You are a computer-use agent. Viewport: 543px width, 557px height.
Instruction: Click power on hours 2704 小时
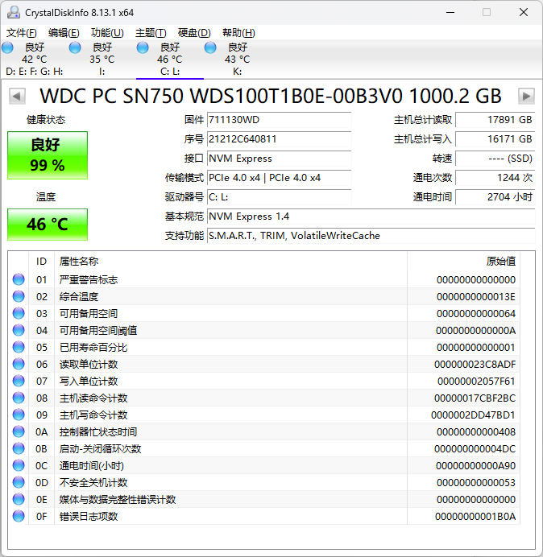(x=495, y=196)
